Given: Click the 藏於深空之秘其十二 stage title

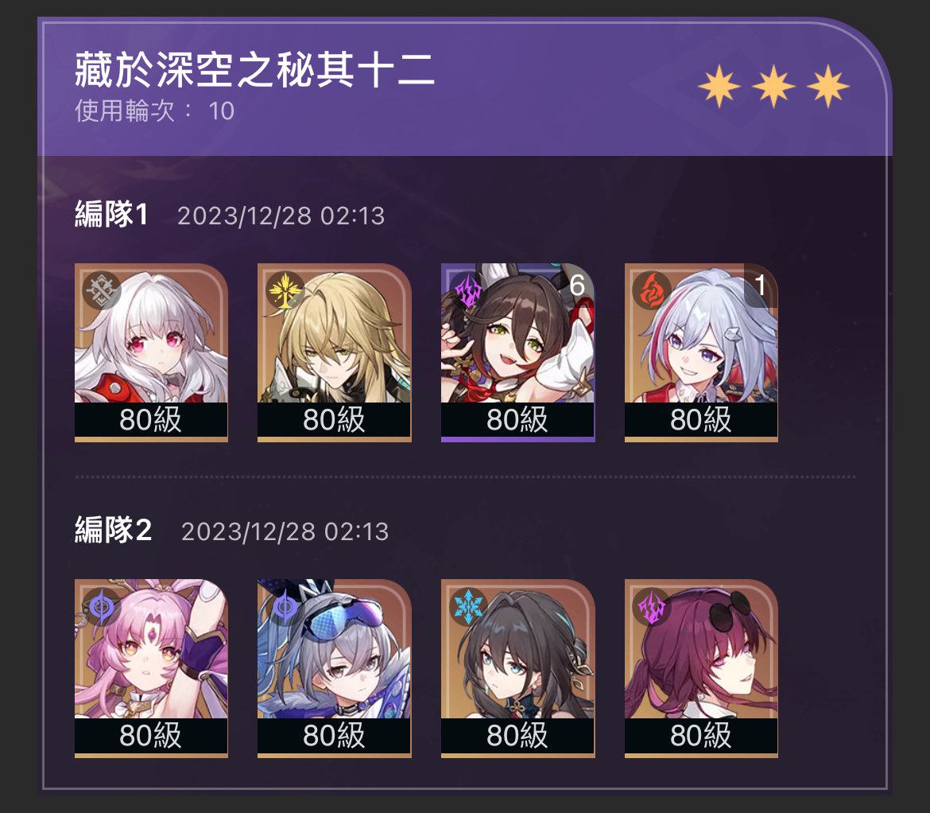Looking at the screenshot, I should click(255, 69).
